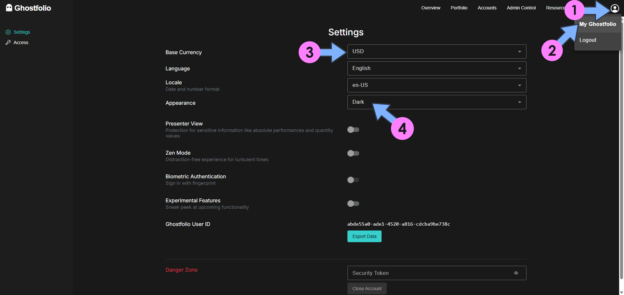Click the Settings page heading
This screenshot has height=295, width=624.
[346, 32]
